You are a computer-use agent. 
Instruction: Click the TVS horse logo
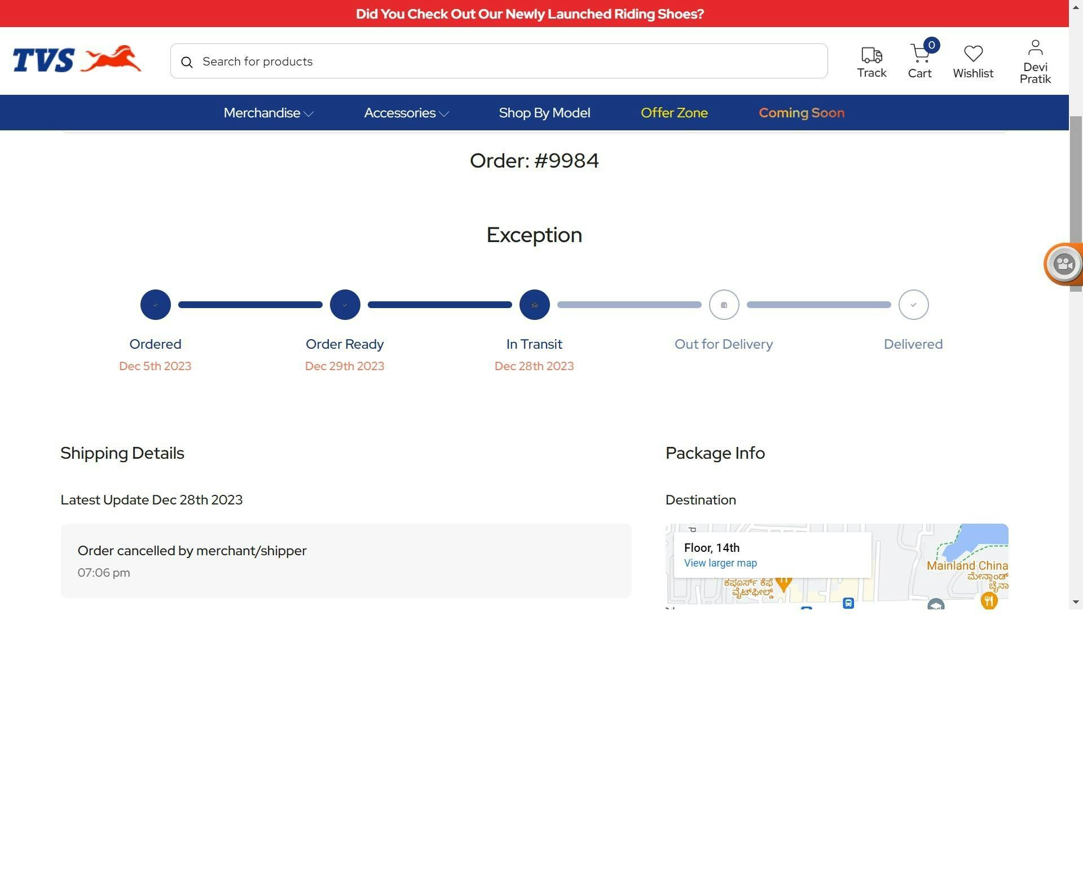[77, 60]
